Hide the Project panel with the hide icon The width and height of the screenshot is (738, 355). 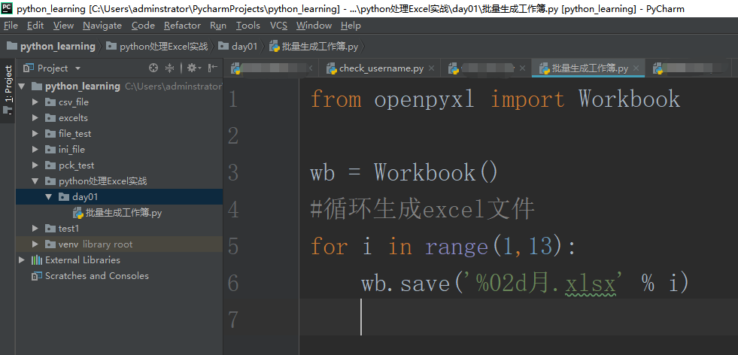213,68
